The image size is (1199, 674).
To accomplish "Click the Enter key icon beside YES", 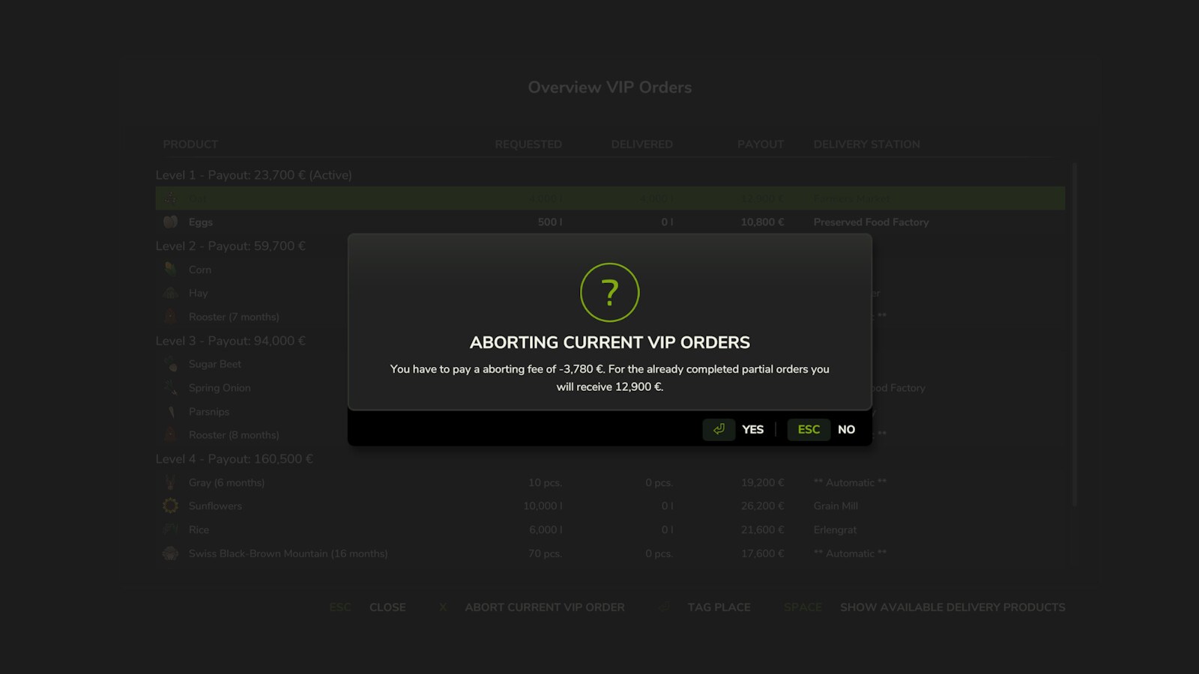I will [719, 429].
